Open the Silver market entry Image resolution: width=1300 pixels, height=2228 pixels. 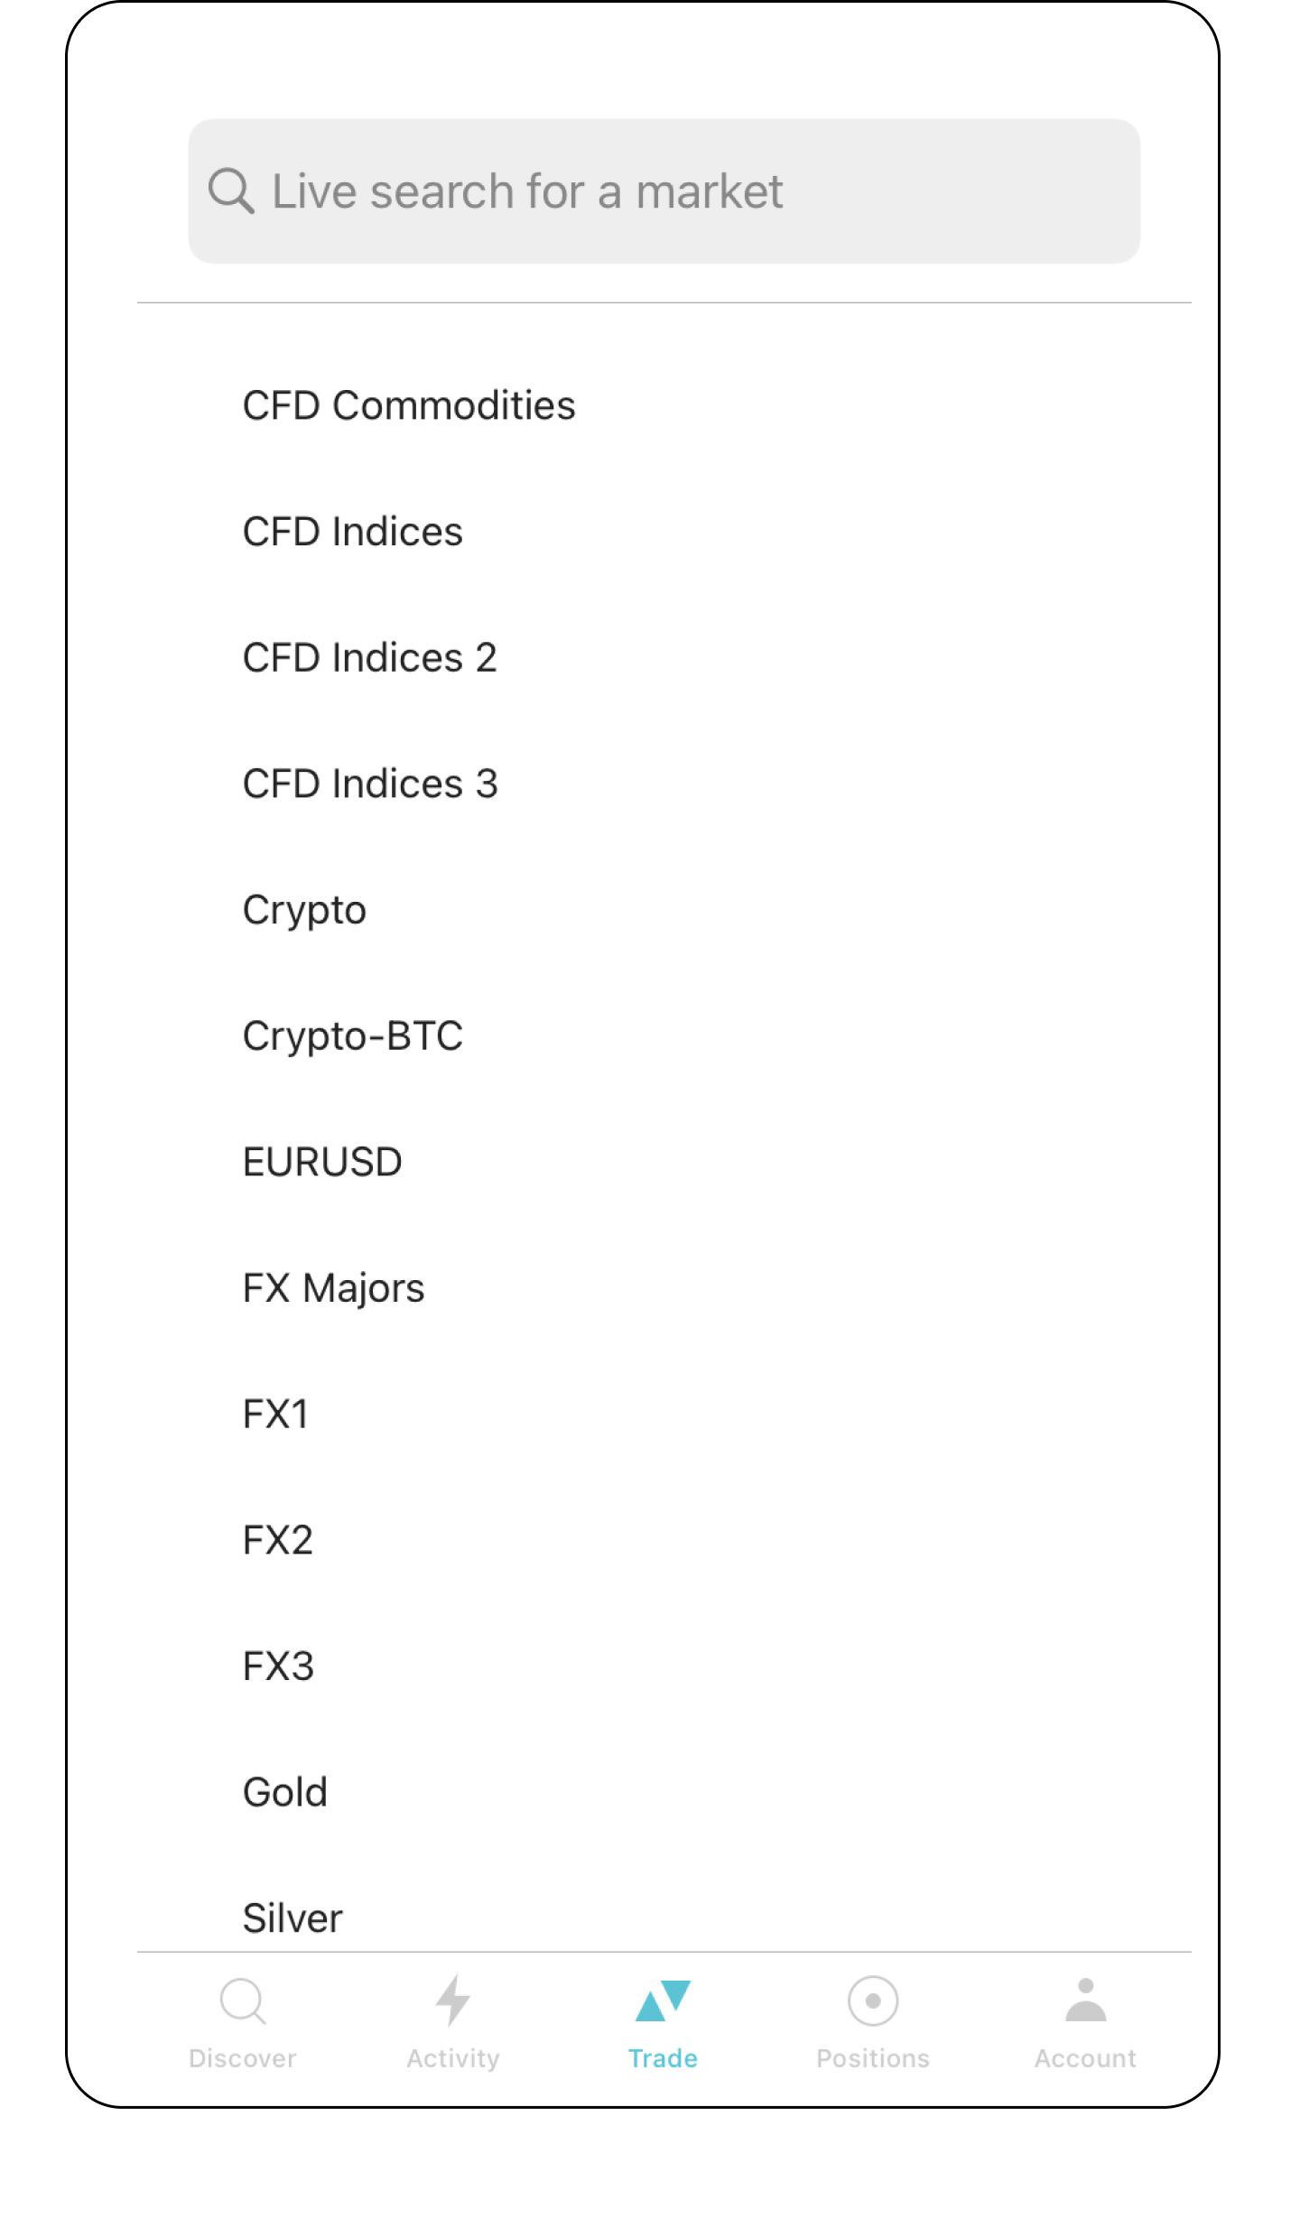(x=292, y=1918)
